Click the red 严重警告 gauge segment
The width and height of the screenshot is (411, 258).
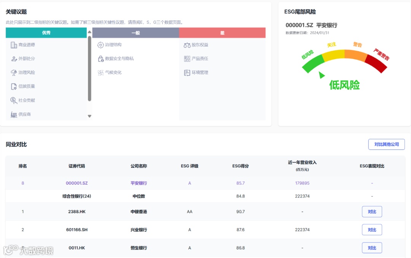(376, 63)
